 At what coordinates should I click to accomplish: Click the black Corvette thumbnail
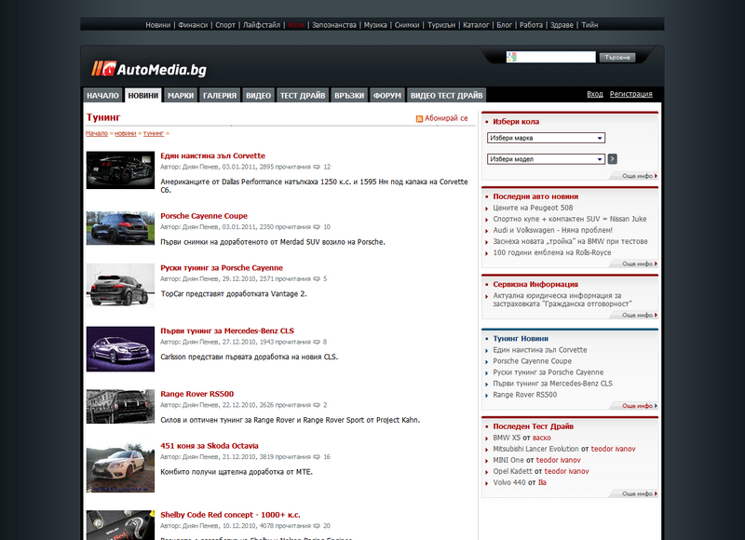coord(120,170)
